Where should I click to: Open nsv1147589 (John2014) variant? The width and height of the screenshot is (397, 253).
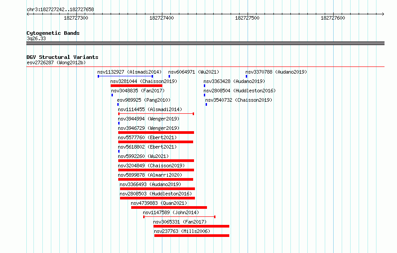click(171, 212)
